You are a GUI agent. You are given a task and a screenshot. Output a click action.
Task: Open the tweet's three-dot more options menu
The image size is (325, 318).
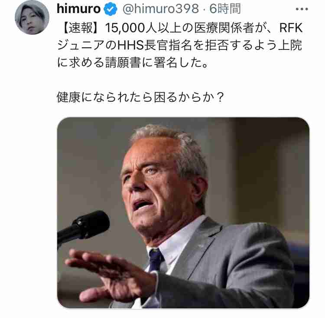[302, 9]
